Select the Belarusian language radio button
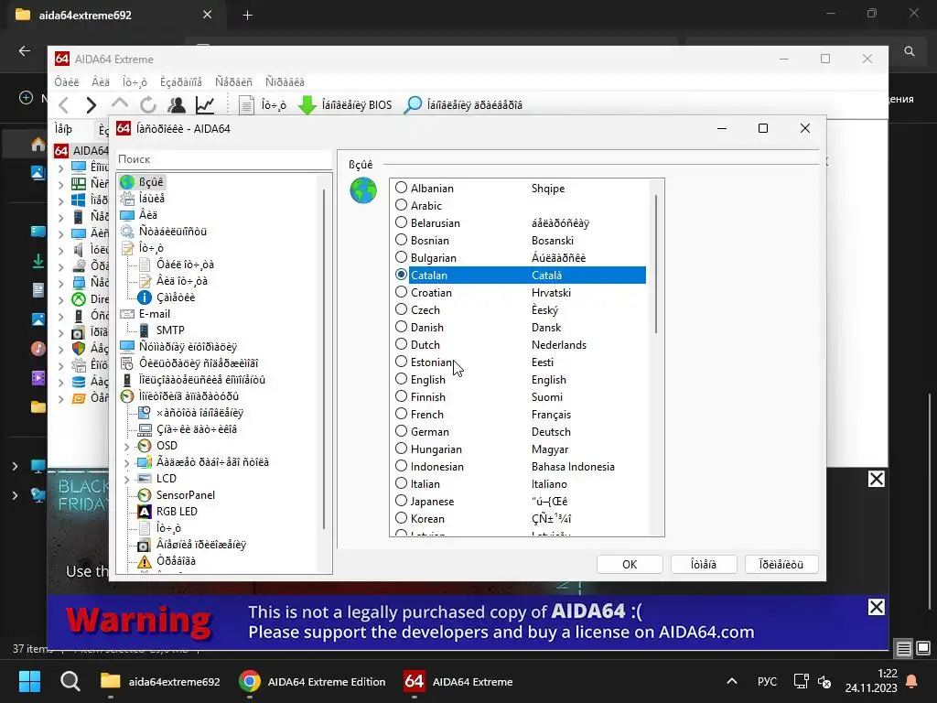 coord(401,222)
